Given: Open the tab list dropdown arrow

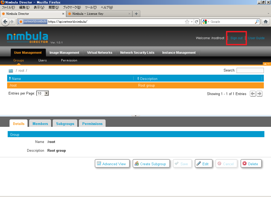Looking at the screenshot, I should click(268, 14).
